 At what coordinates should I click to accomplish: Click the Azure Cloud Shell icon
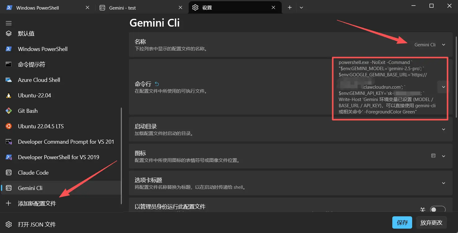click(x=9, y=80)
